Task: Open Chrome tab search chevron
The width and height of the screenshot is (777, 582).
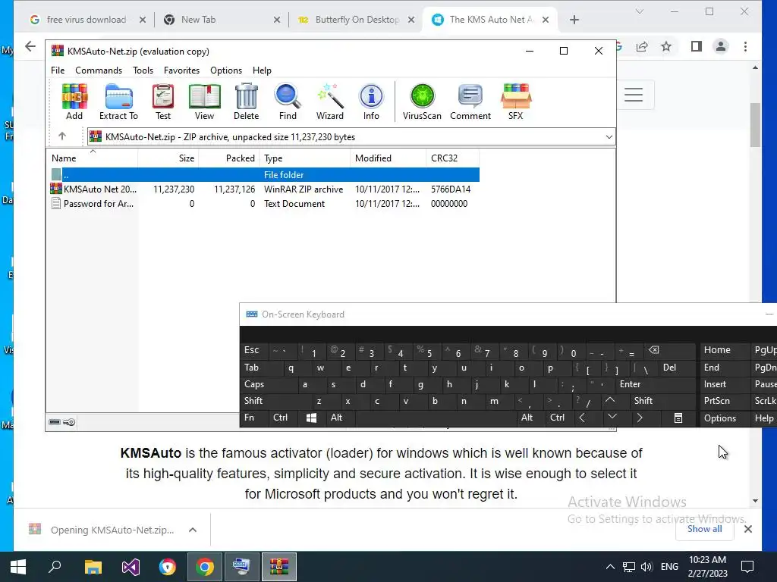Action: click(640, 11)
